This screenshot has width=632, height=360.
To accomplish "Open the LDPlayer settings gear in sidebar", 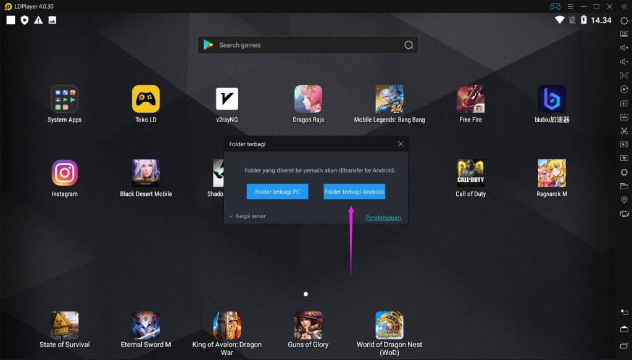I will pyautogui.click(x=624, y=20).
